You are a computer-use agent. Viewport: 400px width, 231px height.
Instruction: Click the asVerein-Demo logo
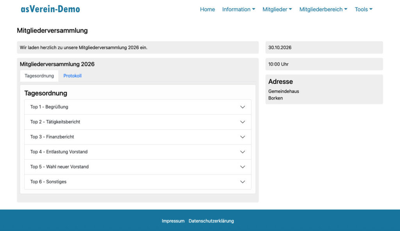point(50,9)
